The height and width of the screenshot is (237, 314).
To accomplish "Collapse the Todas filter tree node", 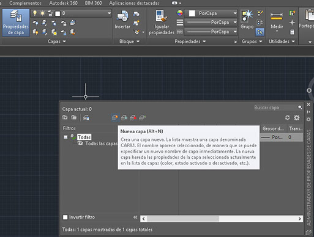I will tap(65, 137).
